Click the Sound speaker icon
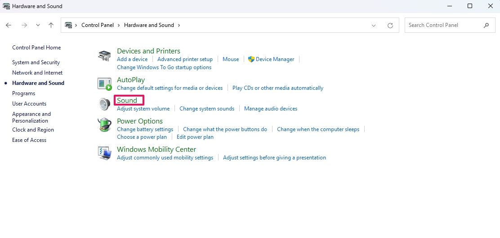 104,104
